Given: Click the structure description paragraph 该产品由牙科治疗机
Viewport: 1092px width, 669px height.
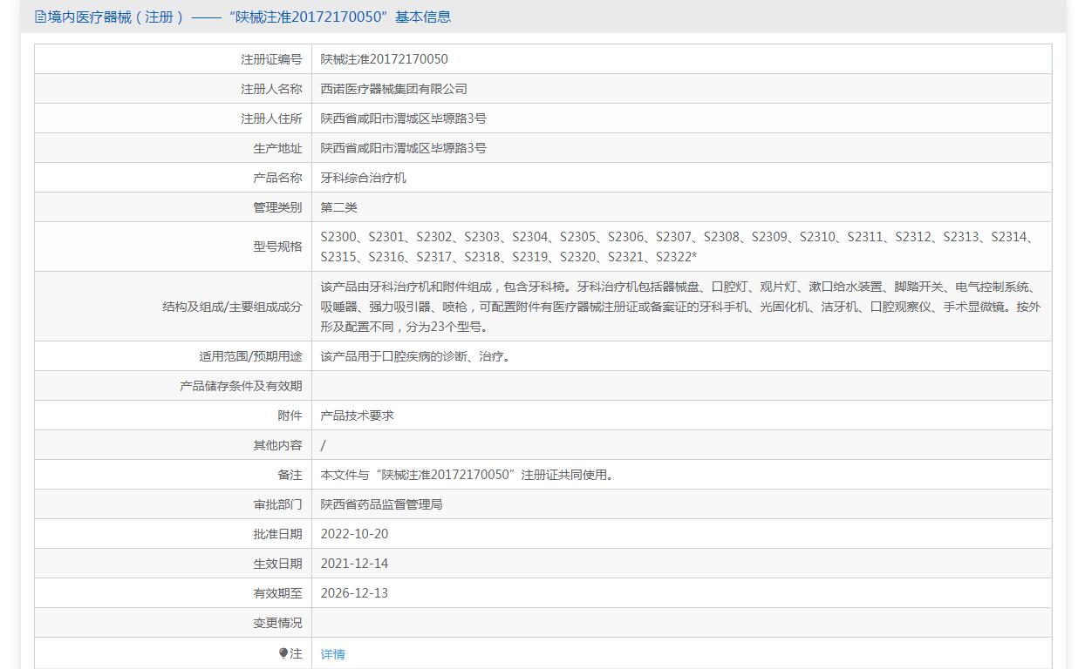Looking at the screenshot, I should pyautogui.click(x=680, y=307).
